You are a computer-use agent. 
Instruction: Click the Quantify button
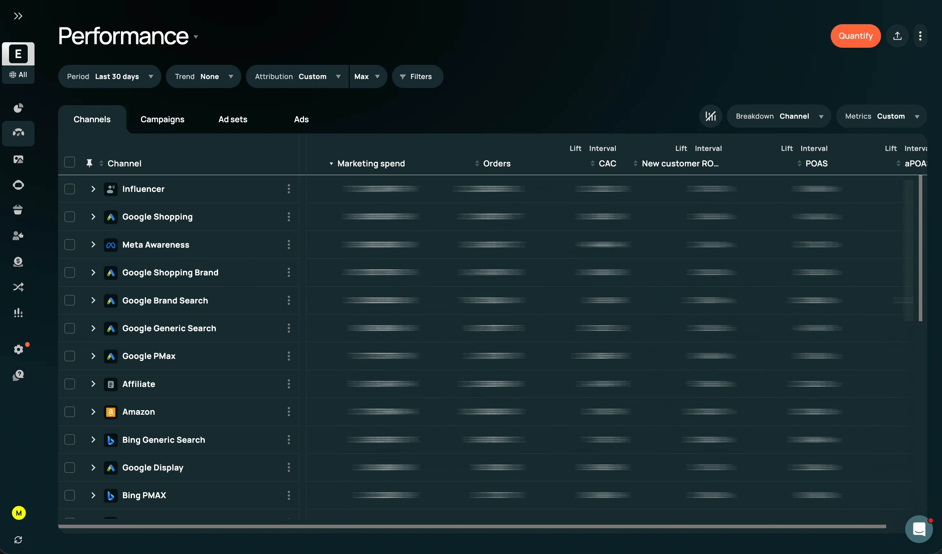pyautogui.click(x=855, y=36)
